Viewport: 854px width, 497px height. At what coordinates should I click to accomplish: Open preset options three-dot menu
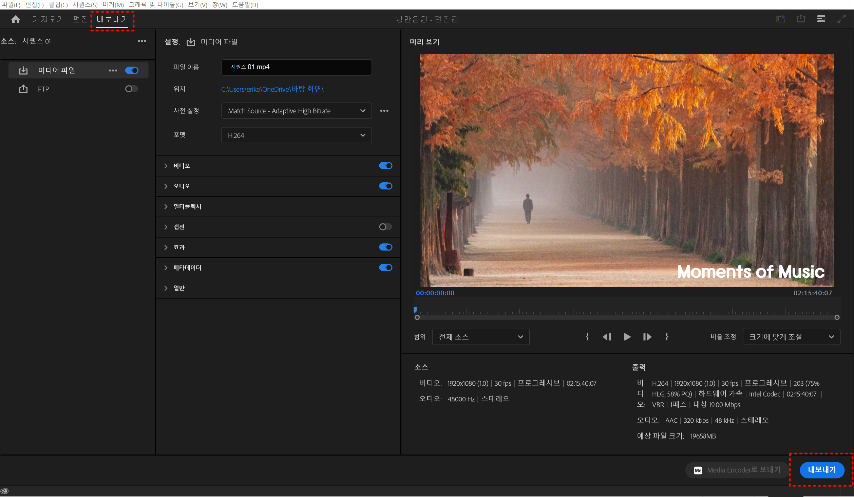[x=384, y=111]
